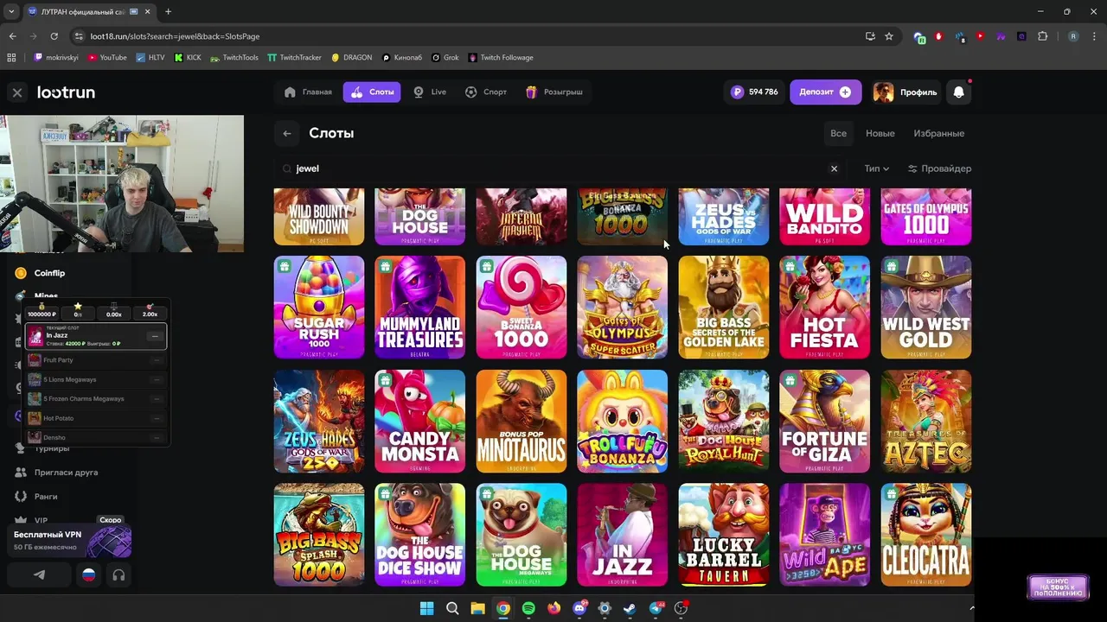Select 5 Frozen Charms Megaways in overlay

click(x=95, y=398)
